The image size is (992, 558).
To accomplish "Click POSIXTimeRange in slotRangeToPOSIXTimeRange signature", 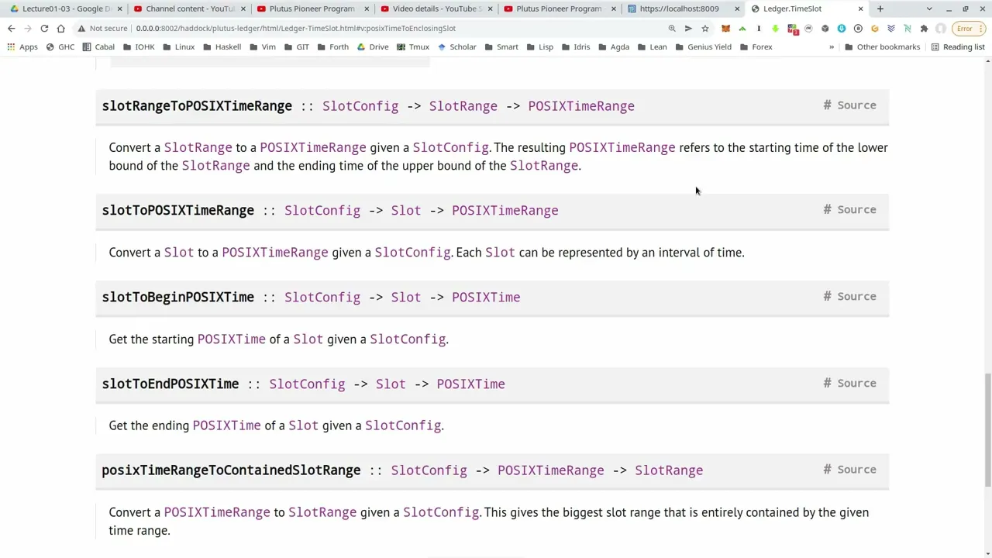I will pos(580,106).
